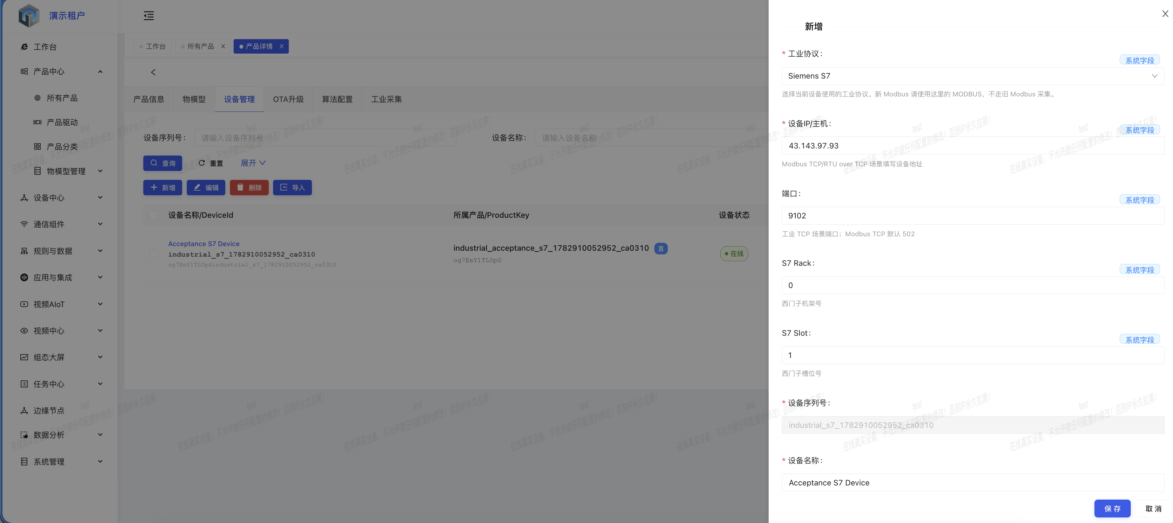Click the 系统字段 tag beside 工业协议

(x=1139, y=61)
